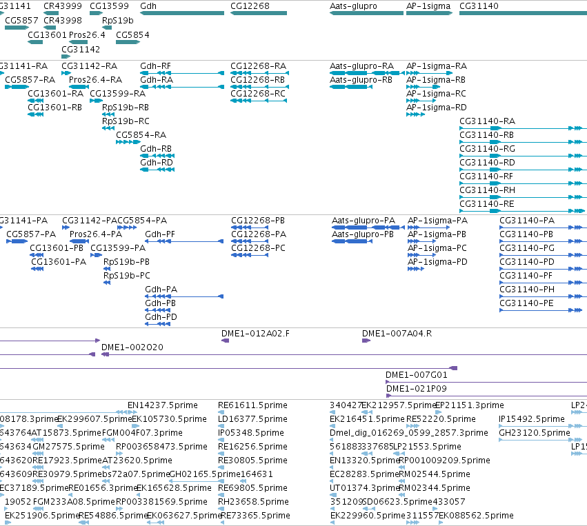Click the CG5854-RA transcript
Viewport: 587px width, 526px height.
(128, 142)
